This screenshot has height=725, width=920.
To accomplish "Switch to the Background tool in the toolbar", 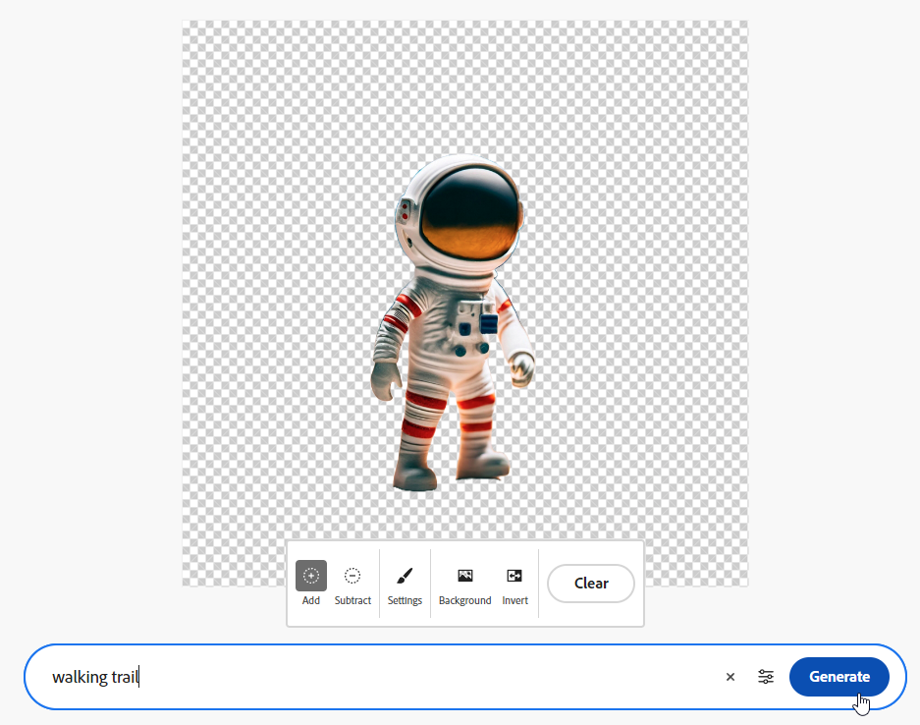I will point(464,578).
